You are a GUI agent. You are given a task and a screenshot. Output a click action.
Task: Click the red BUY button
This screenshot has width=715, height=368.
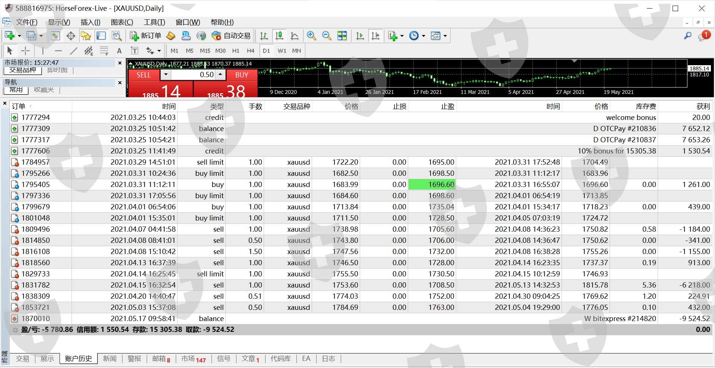(x=241, y=75)
